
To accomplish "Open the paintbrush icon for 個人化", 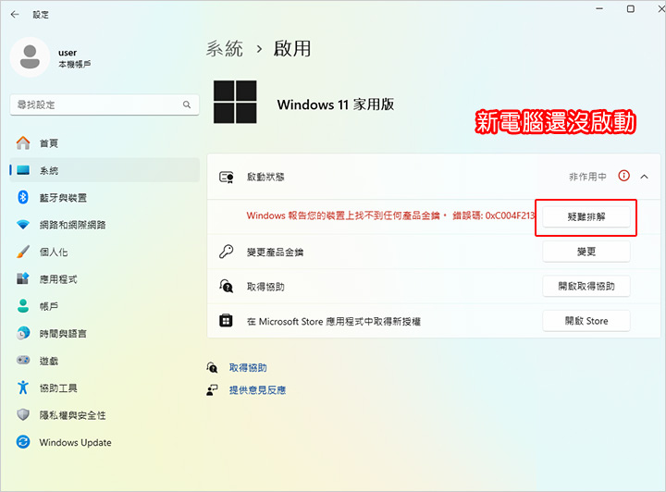I will click(23, 252).
